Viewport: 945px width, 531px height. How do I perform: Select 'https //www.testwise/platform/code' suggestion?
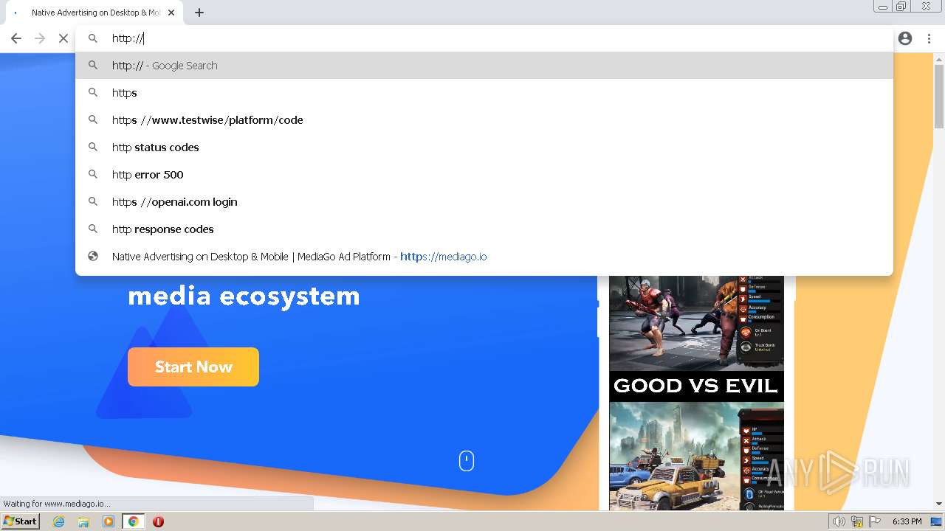pyautogui.click(x=484, y=120)
